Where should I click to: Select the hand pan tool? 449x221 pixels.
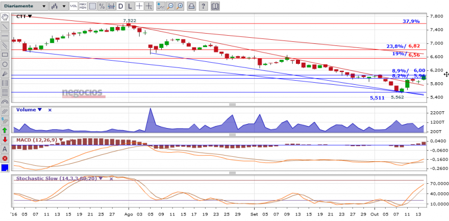[x=5, y=17]
